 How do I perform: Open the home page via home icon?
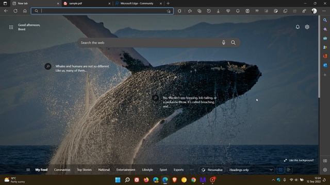tap(25, 11)
